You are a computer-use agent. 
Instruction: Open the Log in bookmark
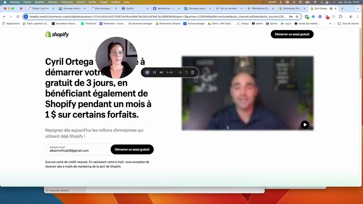pyautogui.click(x=286, y=24)
